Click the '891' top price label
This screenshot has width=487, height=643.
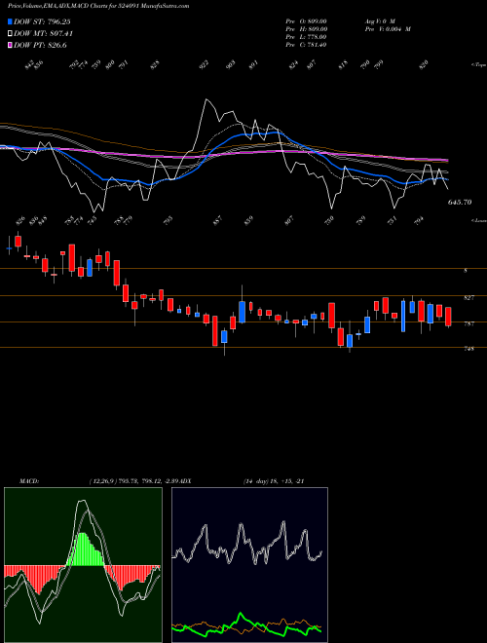coord(254,64)
